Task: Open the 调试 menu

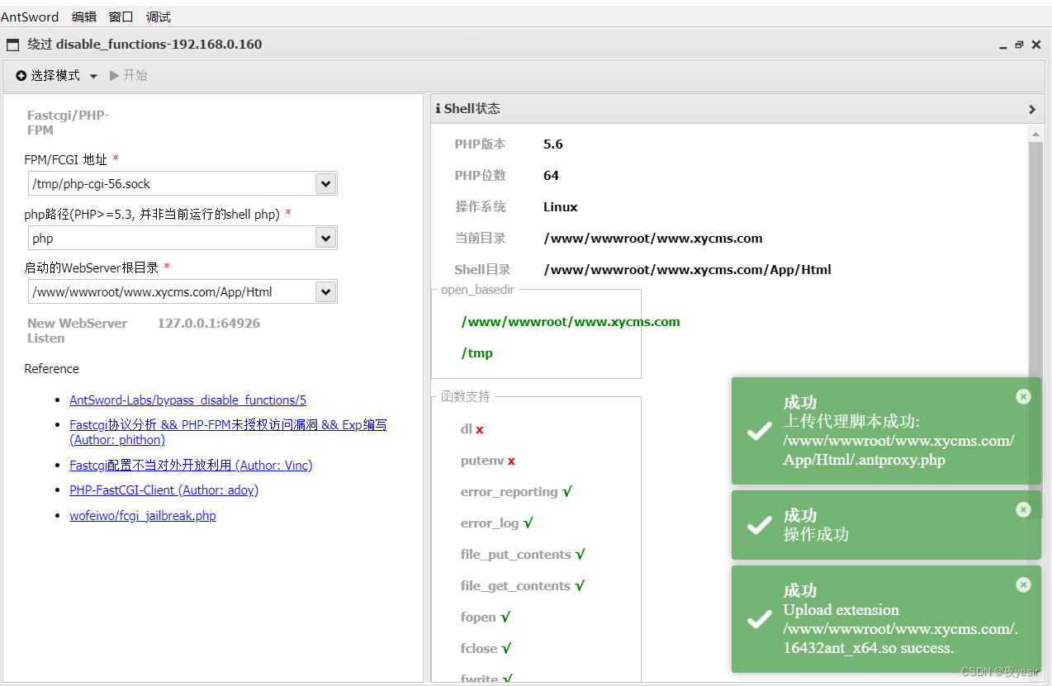Action: point(158,17)
